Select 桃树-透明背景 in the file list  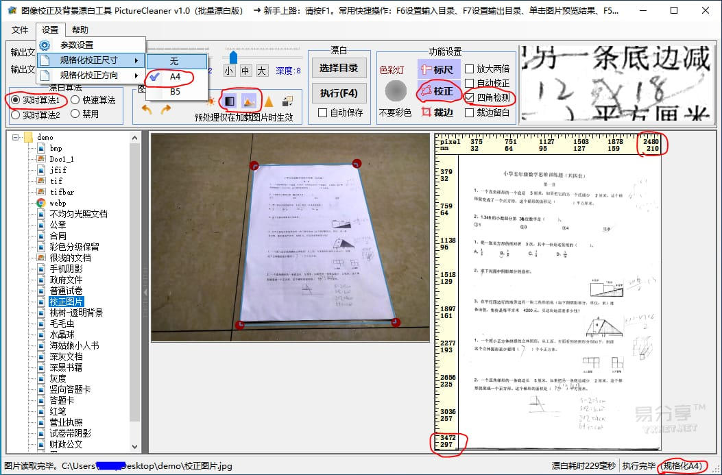point(76,312)
